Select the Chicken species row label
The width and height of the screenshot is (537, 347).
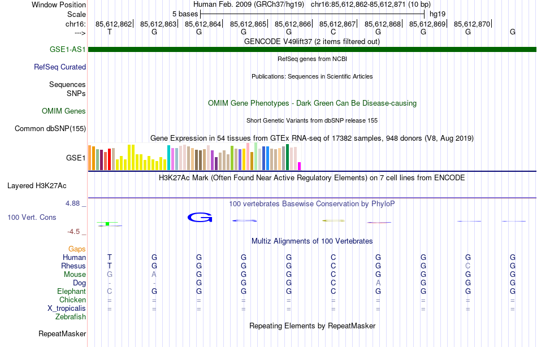[x=72, y=300]
